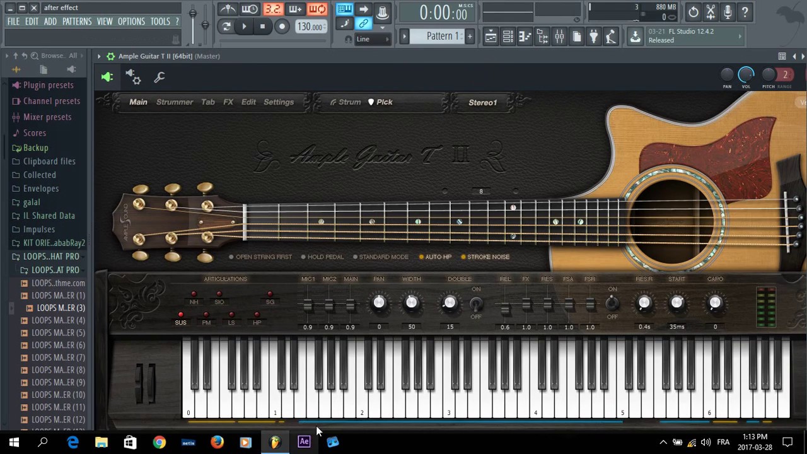Click the Play button in transport

coord(244,26)
